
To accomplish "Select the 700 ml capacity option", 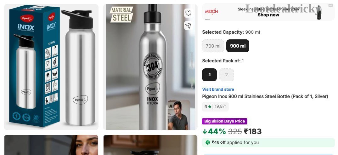I will pyautogui.click(x=213, y=46).
